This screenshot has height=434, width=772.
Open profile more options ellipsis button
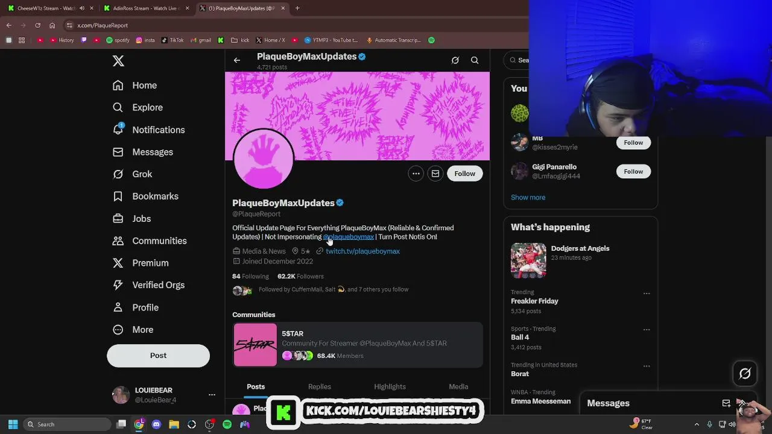(x=416, y=174)
